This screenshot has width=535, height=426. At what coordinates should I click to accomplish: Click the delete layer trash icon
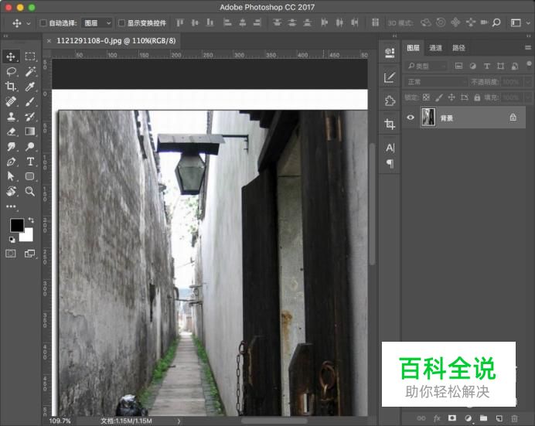coord(514,418)
